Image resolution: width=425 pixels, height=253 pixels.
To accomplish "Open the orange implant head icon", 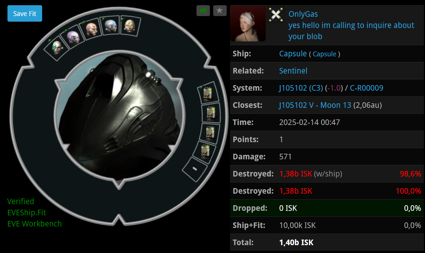I will click(x=91, y=29).
